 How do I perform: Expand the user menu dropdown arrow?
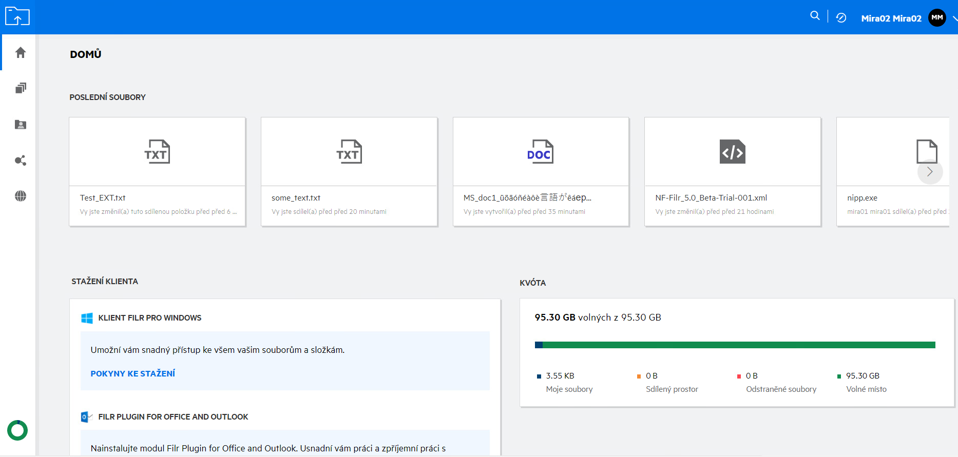954,18
